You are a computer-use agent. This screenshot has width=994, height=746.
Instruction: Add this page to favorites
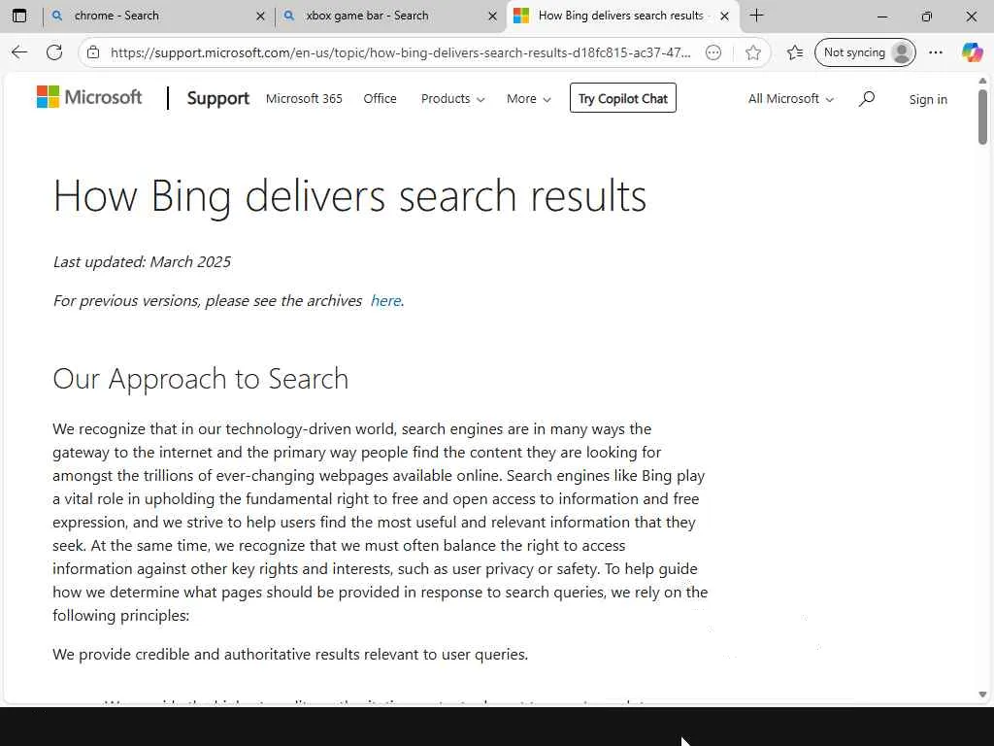[753, 52]
